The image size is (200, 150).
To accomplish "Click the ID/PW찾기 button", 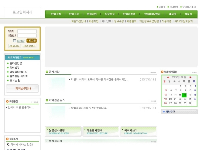I will (29, 46).
